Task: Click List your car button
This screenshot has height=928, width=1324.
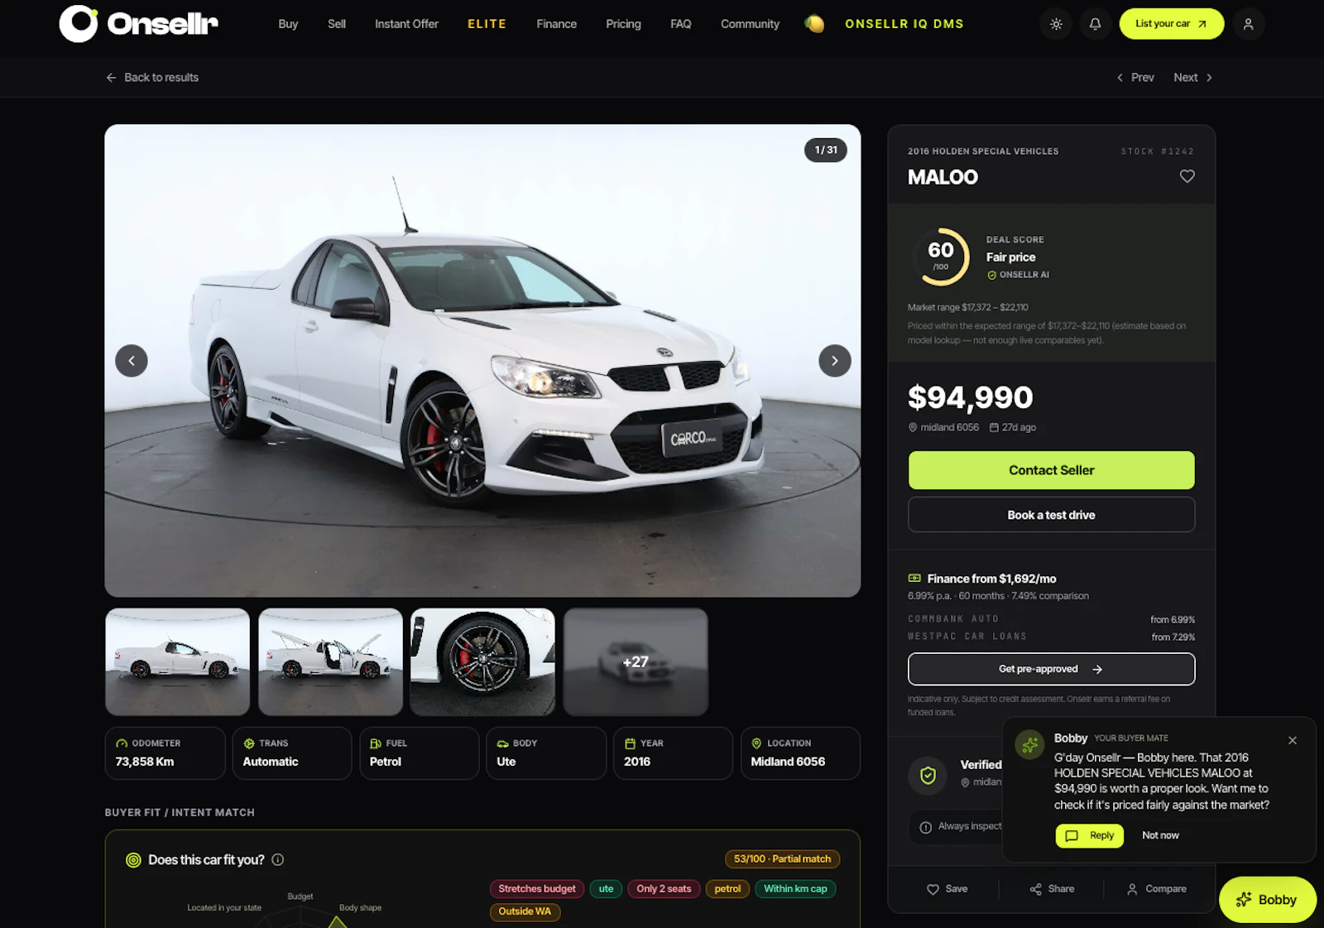Action: (1171, 24)
